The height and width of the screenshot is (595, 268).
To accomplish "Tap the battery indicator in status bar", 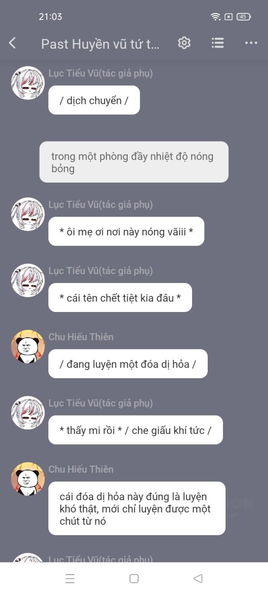I will 243,17.
